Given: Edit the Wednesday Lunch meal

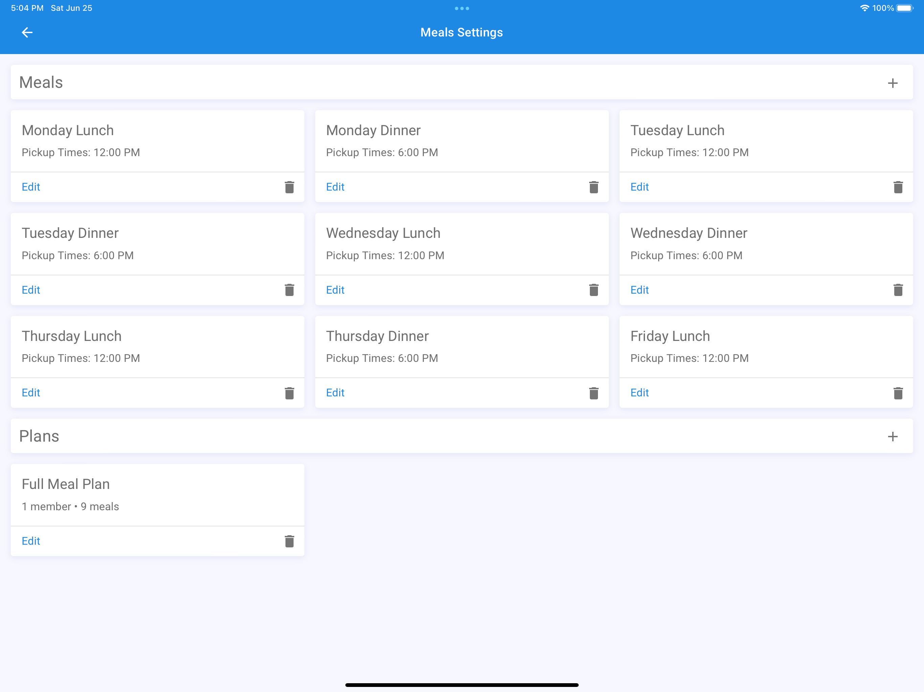Looking at the screenshot, I should (335, 290).
